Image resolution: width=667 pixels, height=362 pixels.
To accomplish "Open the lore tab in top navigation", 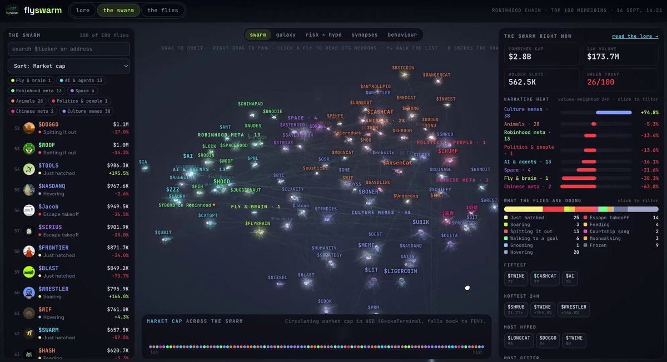I will (83, 10).
